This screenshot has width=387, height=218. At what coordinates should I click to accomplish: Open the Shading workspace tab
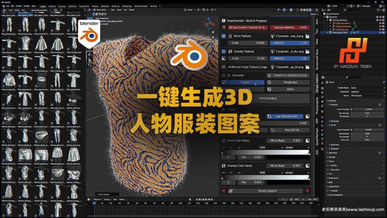click(95, 6)
